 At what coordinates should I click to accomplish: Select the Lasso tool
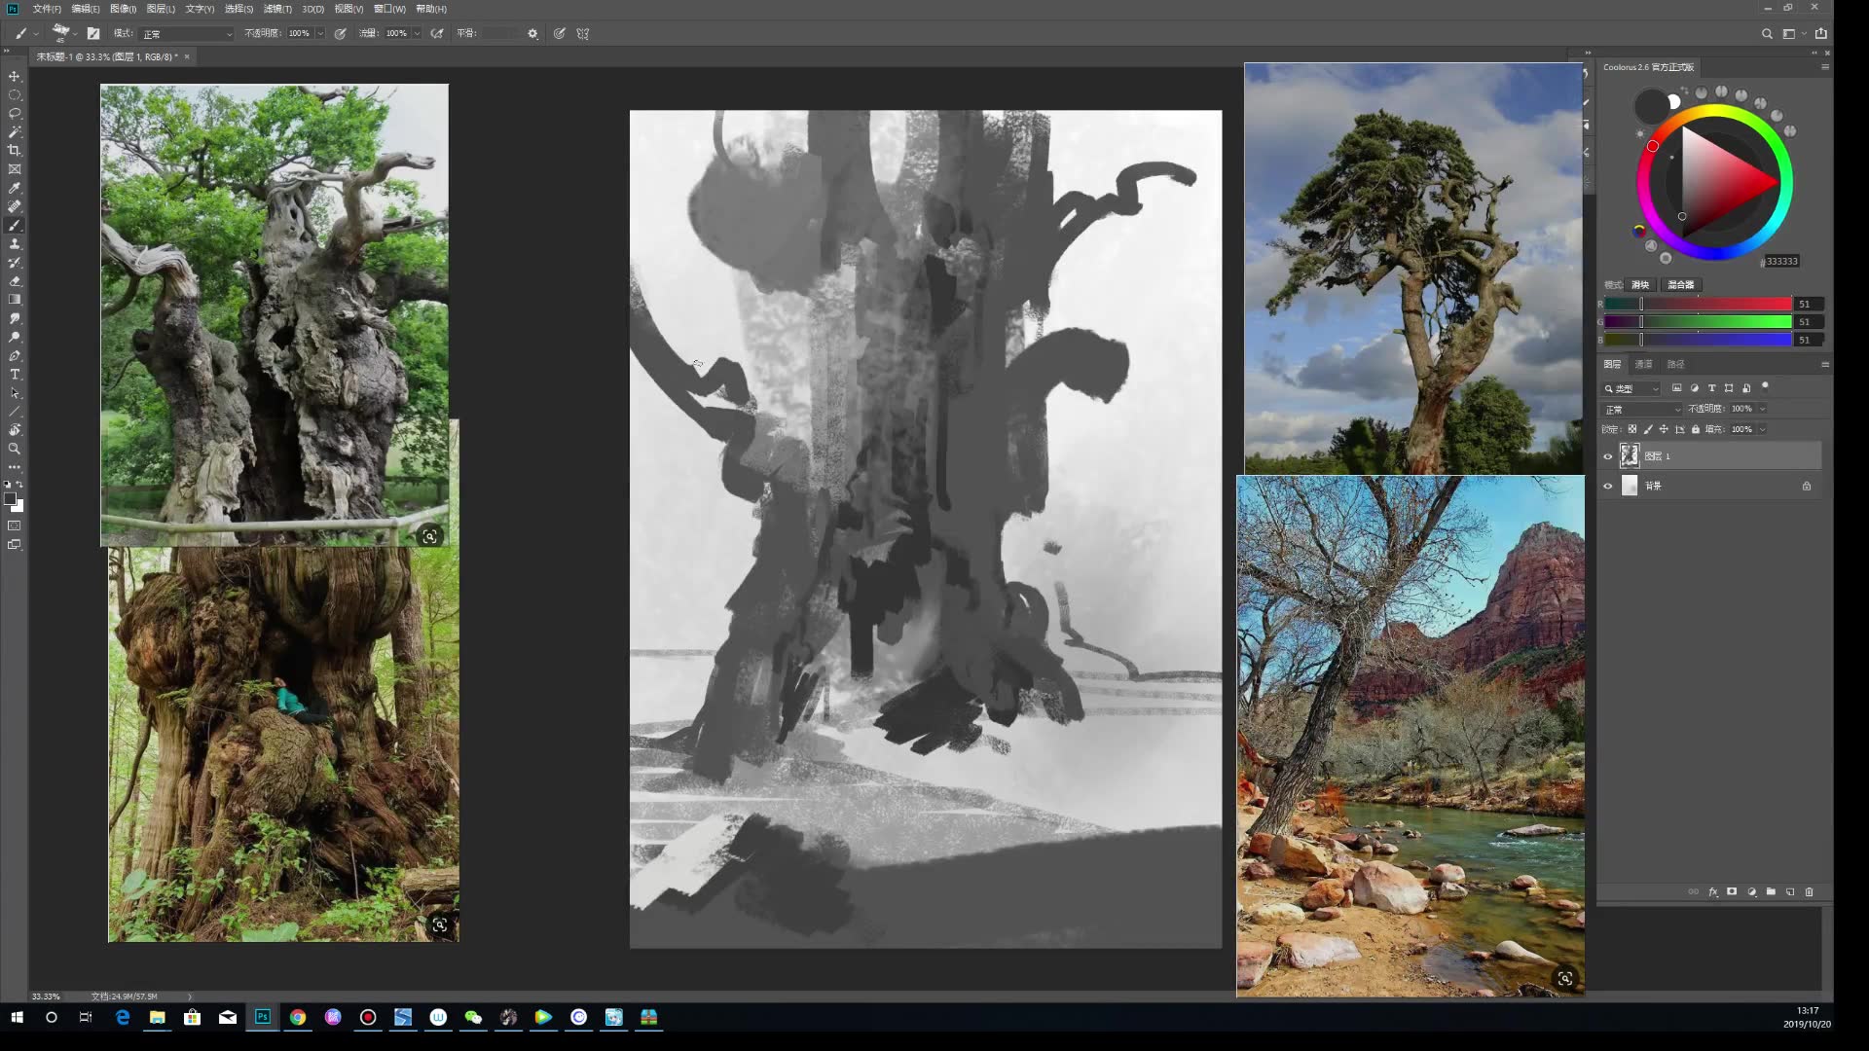(x=15, y=114)
